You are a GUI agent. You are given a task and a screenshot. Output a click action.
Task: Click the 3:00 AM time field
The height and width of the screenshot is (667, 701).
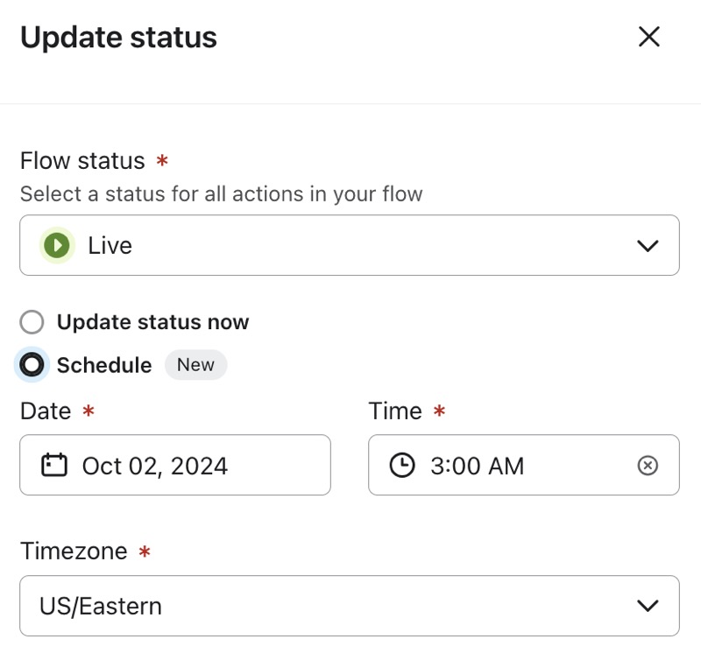pyautogui.click(x=508, y=465)
